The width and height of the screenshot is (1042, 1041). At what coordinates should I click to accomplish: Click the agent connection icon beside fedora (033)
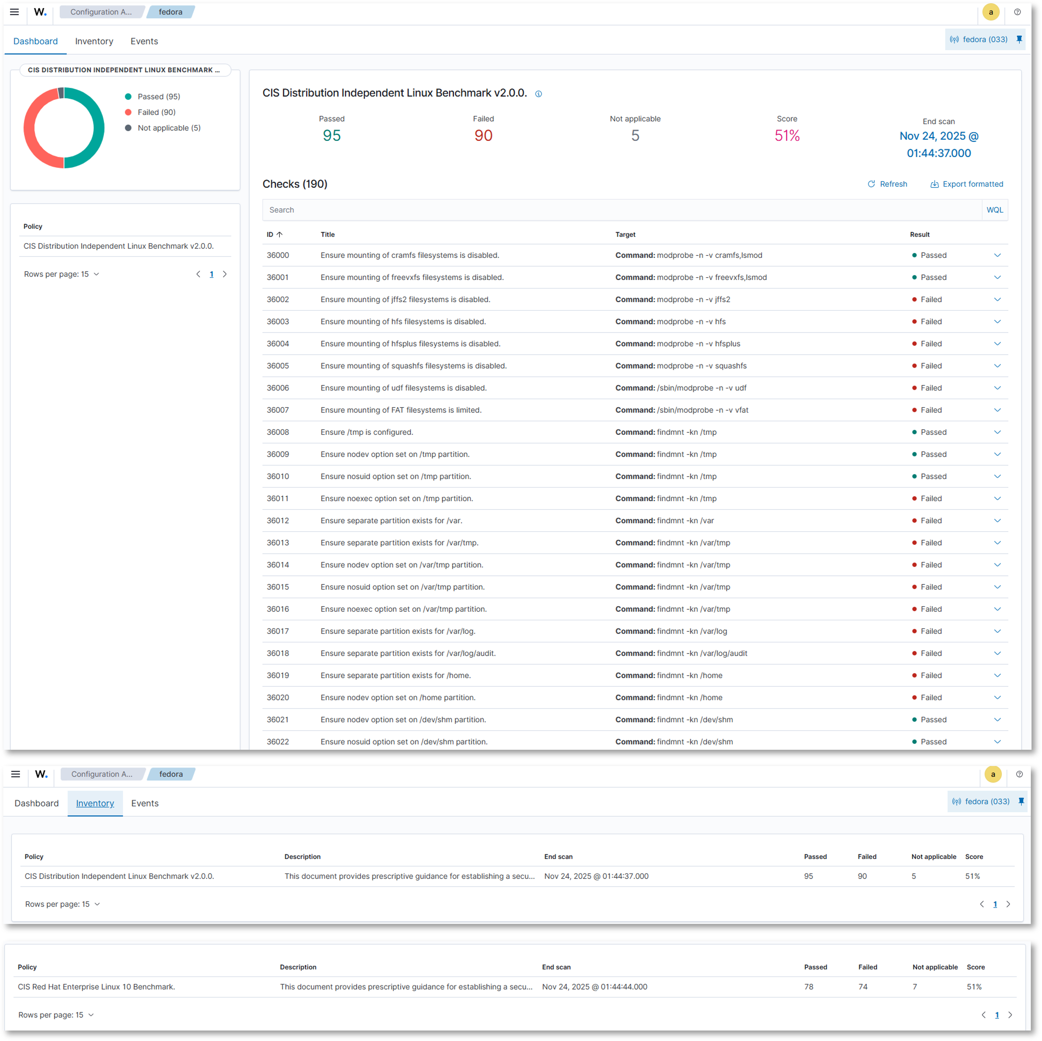(954, 39)
